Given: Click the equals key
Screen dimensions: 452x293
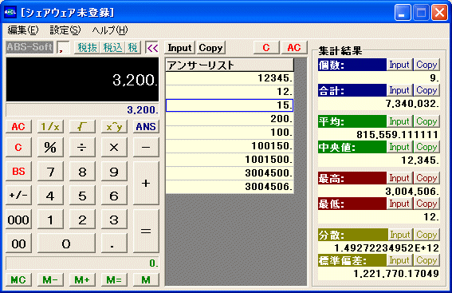Looking at the screenshot, I should 146,231.
